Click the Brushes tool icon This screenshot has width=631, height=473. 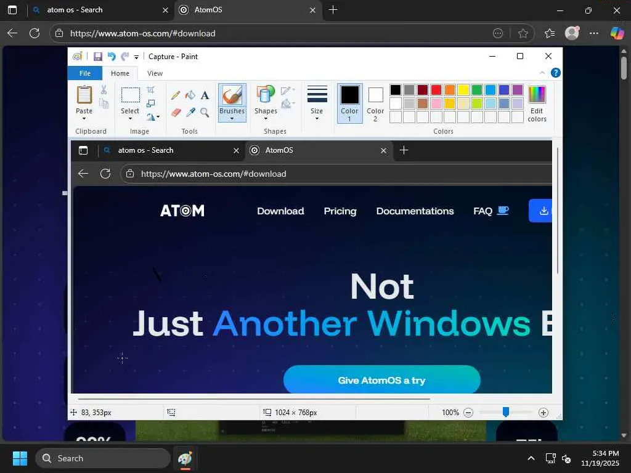[232, 95]
